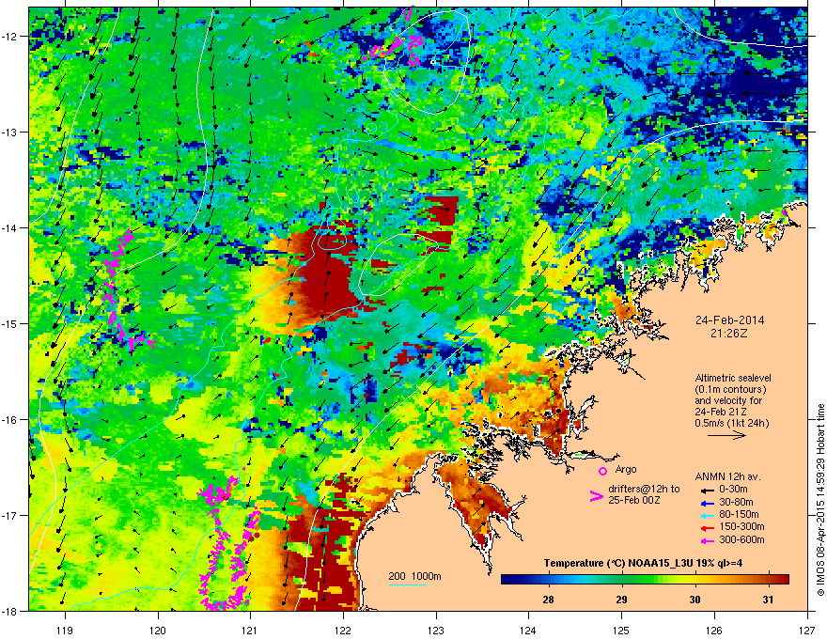827x639 pixels.
Task: Click the longitude axis label '123'
Action: [436, 630]
